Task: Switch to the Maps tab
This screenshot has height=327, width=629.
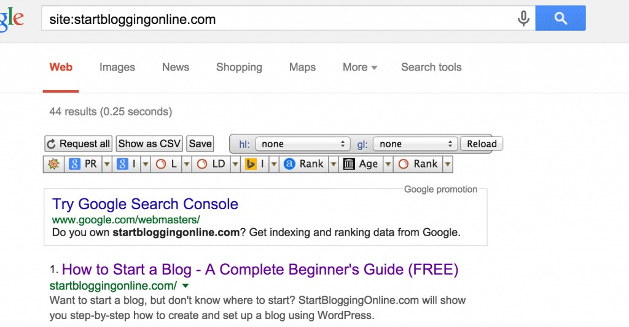Action: pyautogui.click(x=302, y=67)
